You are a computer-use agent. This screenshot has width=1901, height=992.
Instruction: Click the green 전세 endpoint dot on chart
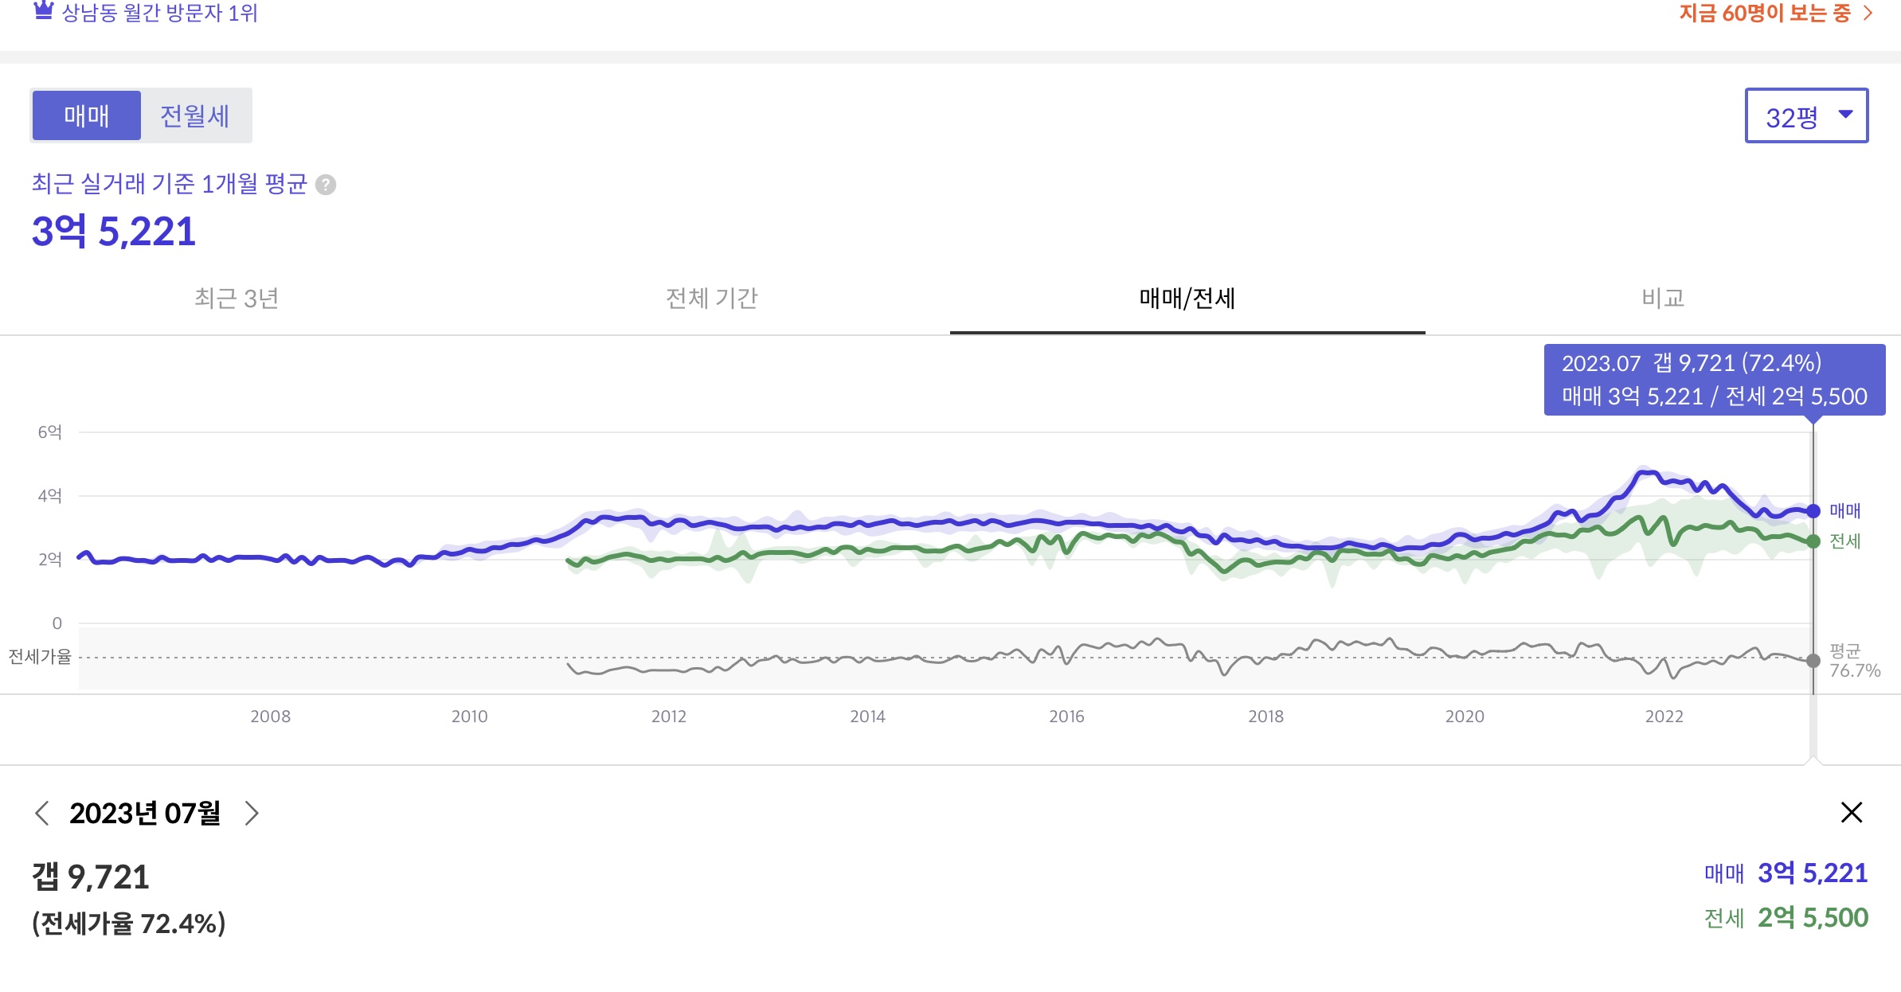[x=1813, y=541]
